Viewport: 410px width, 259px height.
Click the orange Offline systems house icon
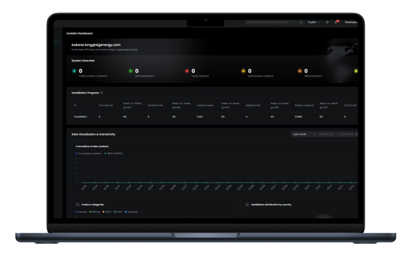click(x=299, y=71)
